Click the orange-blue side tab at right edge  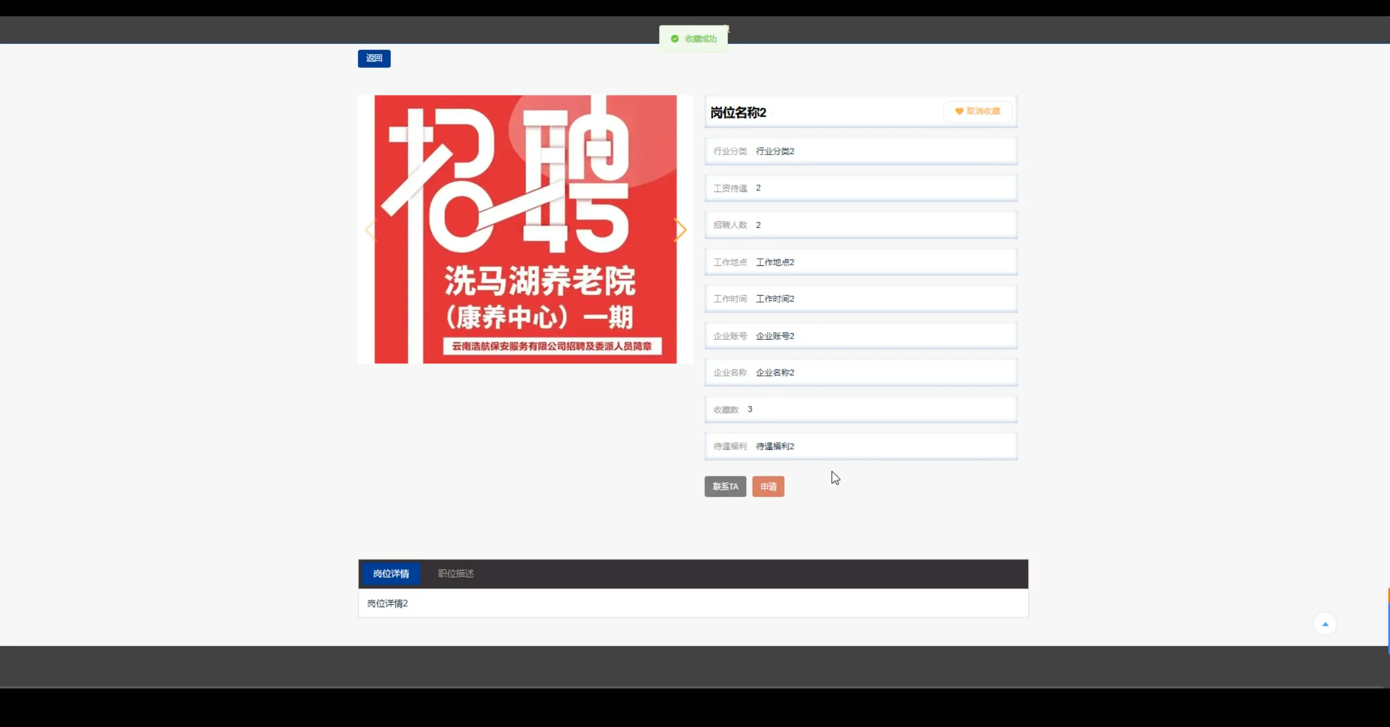tap(1388, 621)
